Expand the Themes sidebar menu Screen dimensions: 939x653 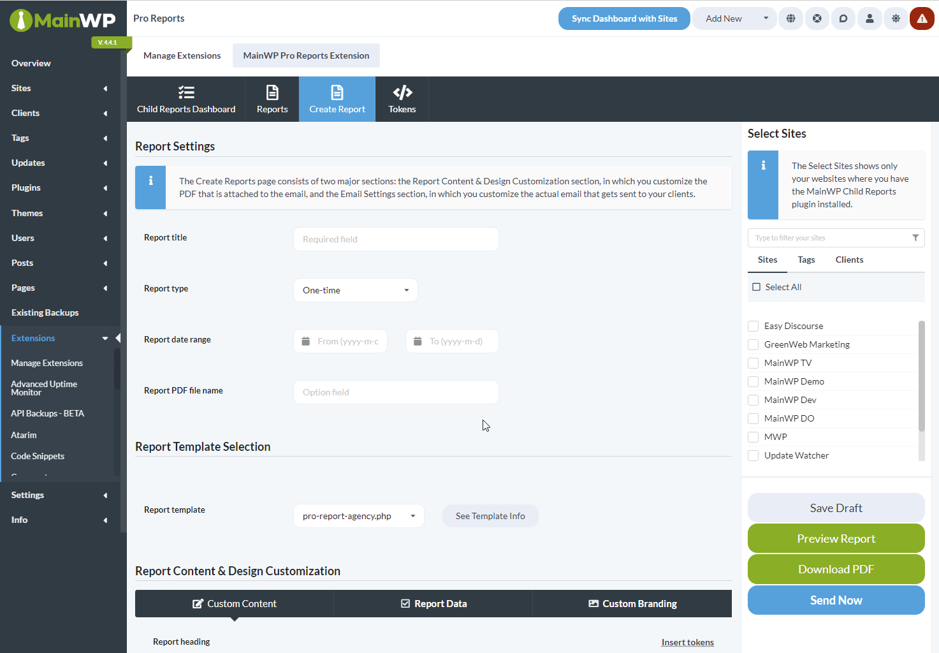point(105,214)
